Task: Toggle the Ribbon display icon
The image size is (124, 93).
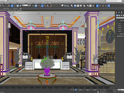Action: (x=75, y=6)
